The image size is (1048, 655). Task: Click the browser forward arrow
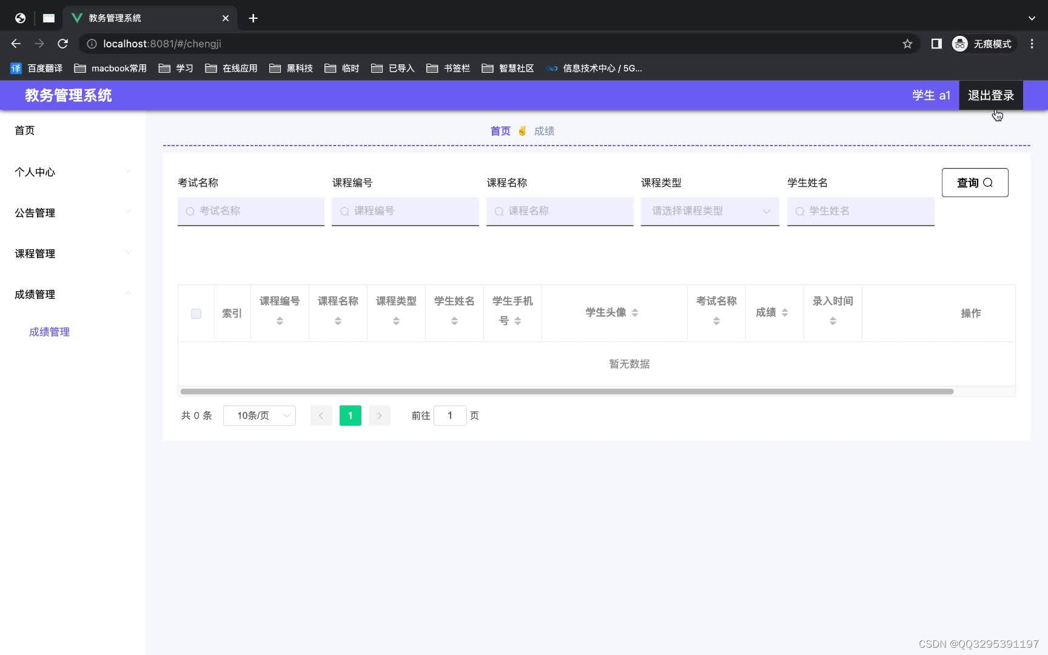pyautogui.click(x=39, y=44)
